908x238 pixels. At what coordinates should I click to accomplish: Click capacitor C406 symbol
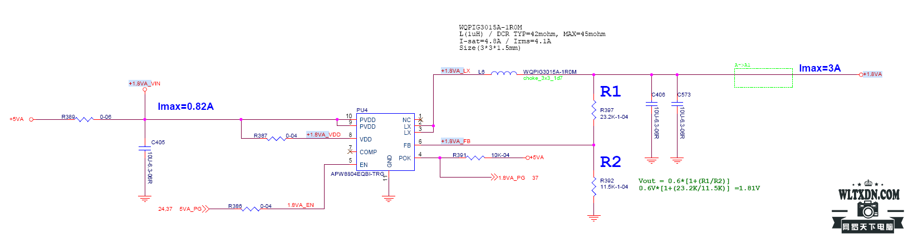pos(651,104)
